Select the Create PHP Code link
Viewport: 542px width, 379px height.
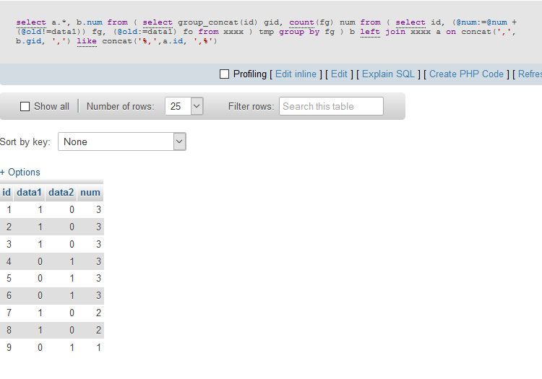click(x=466, y=74)
